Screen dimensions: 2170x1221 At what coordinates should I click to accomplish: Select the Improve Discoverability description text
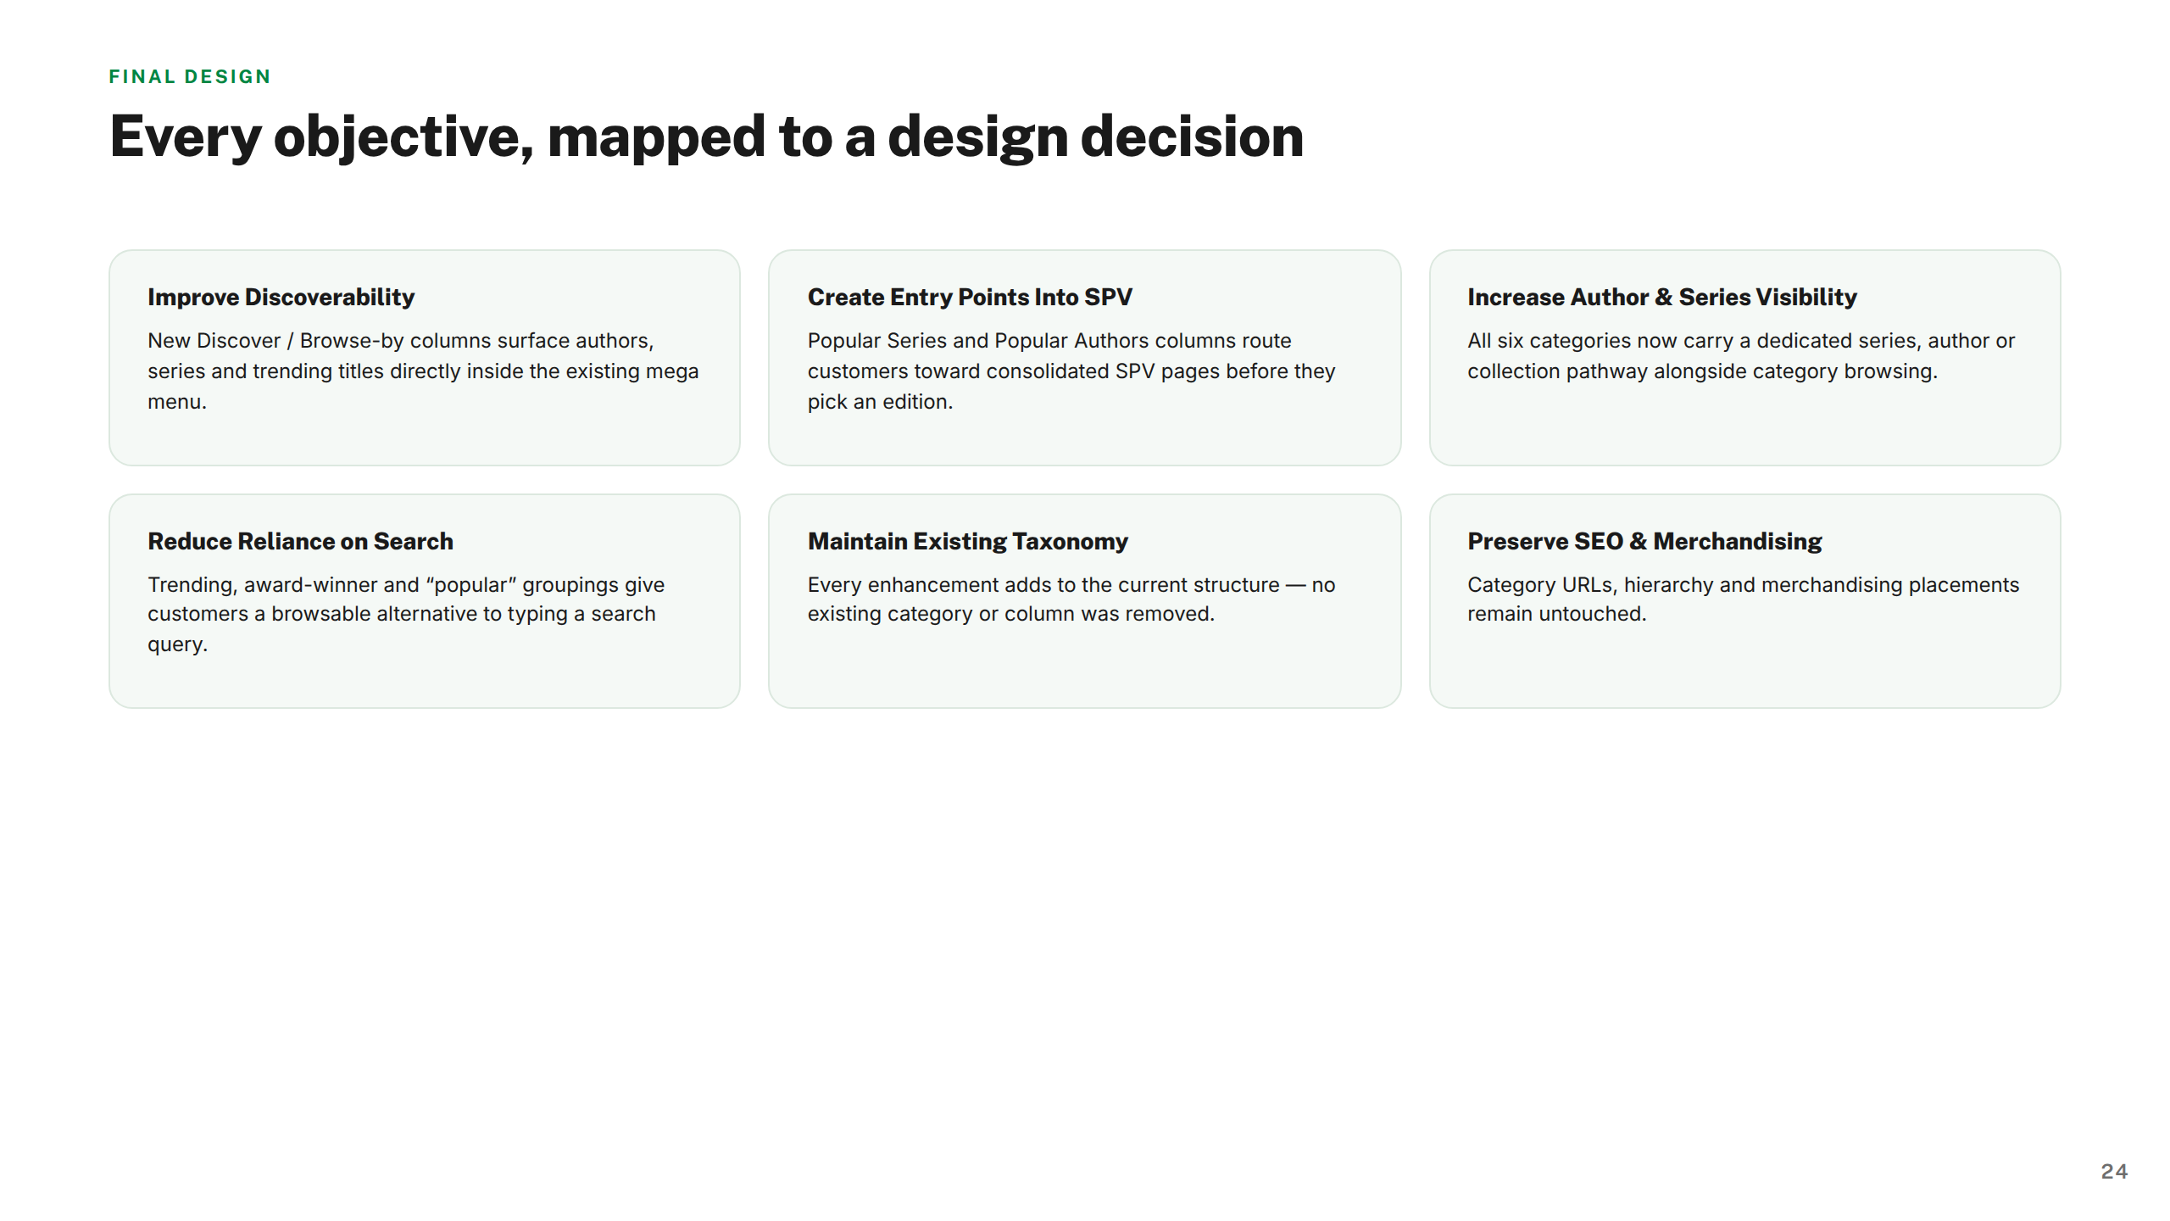click(x=423, y=371)
